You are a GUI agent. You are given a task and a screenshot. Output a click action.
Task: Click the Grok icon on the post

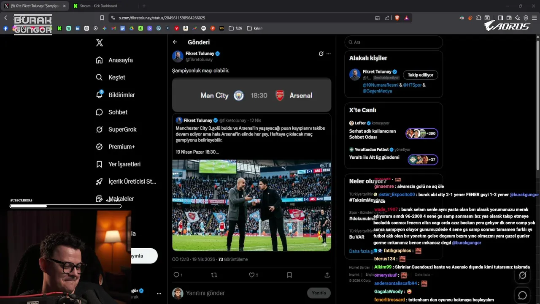[x=321, y=54]
